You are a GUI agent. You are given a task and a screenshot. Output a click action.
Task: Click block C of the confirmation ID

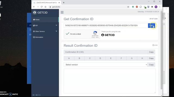pos(90,58)
